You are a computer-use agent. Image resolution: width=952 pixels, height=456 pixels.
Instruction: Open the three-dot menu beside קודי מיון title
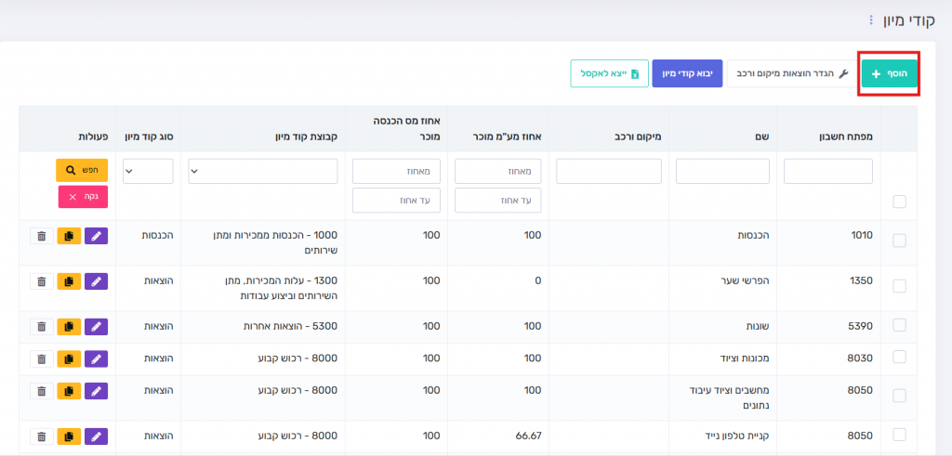pyautogui.click(x=871, y=20)
